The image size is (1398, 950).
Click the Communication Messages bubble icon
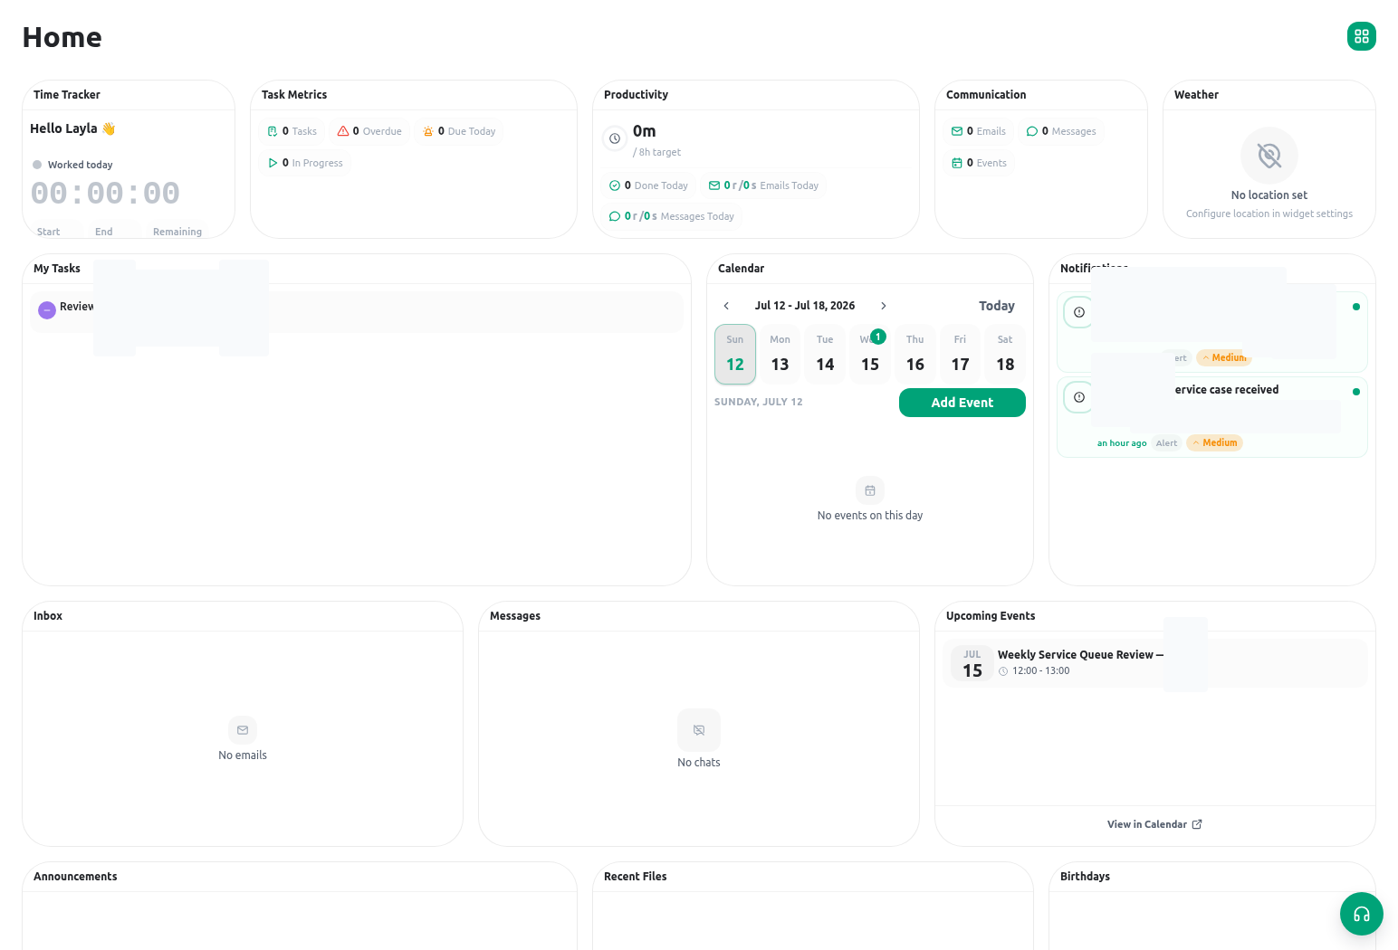(x=1032, y=131)
